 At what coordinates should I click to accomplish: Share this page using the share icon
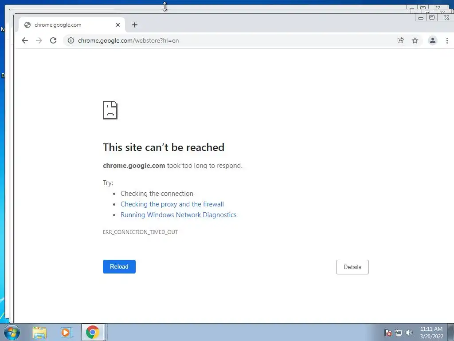[401, 40]
